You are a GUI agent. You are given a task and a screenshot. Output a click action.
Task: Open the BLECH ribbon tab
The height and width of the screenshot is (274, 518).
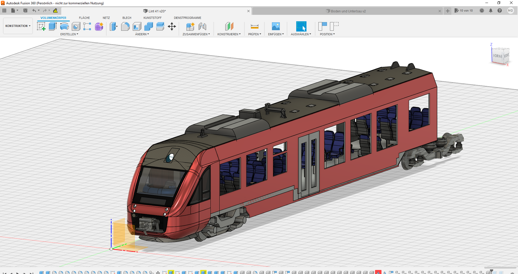[127, 18]
